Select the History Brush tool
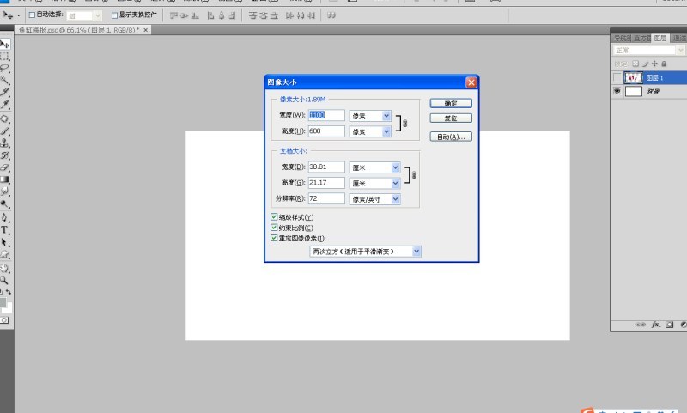Screen dimensions: 687x413 coord(5,155)
